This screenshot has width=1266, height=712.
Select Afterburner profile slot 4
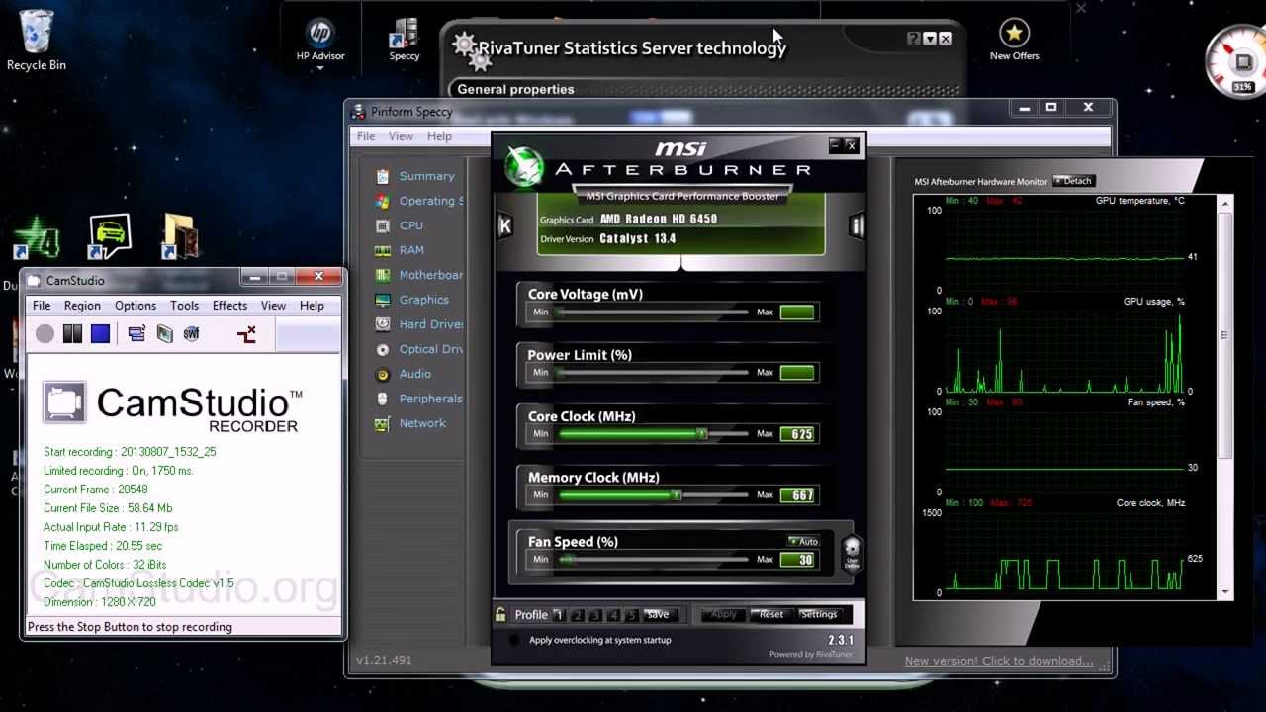pos(613,615)
